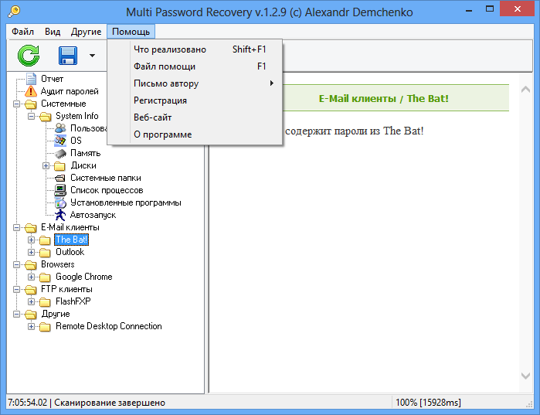Click the users icon beside Пользова
Viewport: 540px width, 415px height.
coord(60,128)
